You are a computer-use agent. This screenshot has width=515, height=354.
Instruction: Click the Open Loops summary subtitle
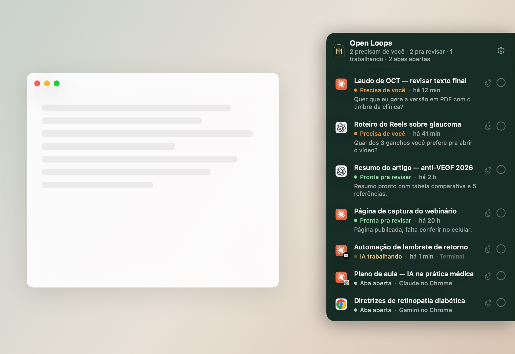(401, 55)
